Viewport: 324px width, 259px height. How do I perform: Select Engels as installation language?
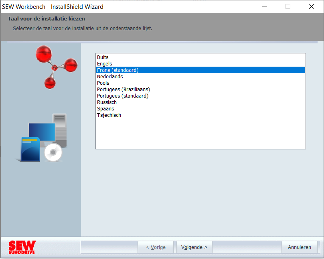(200, 64)
